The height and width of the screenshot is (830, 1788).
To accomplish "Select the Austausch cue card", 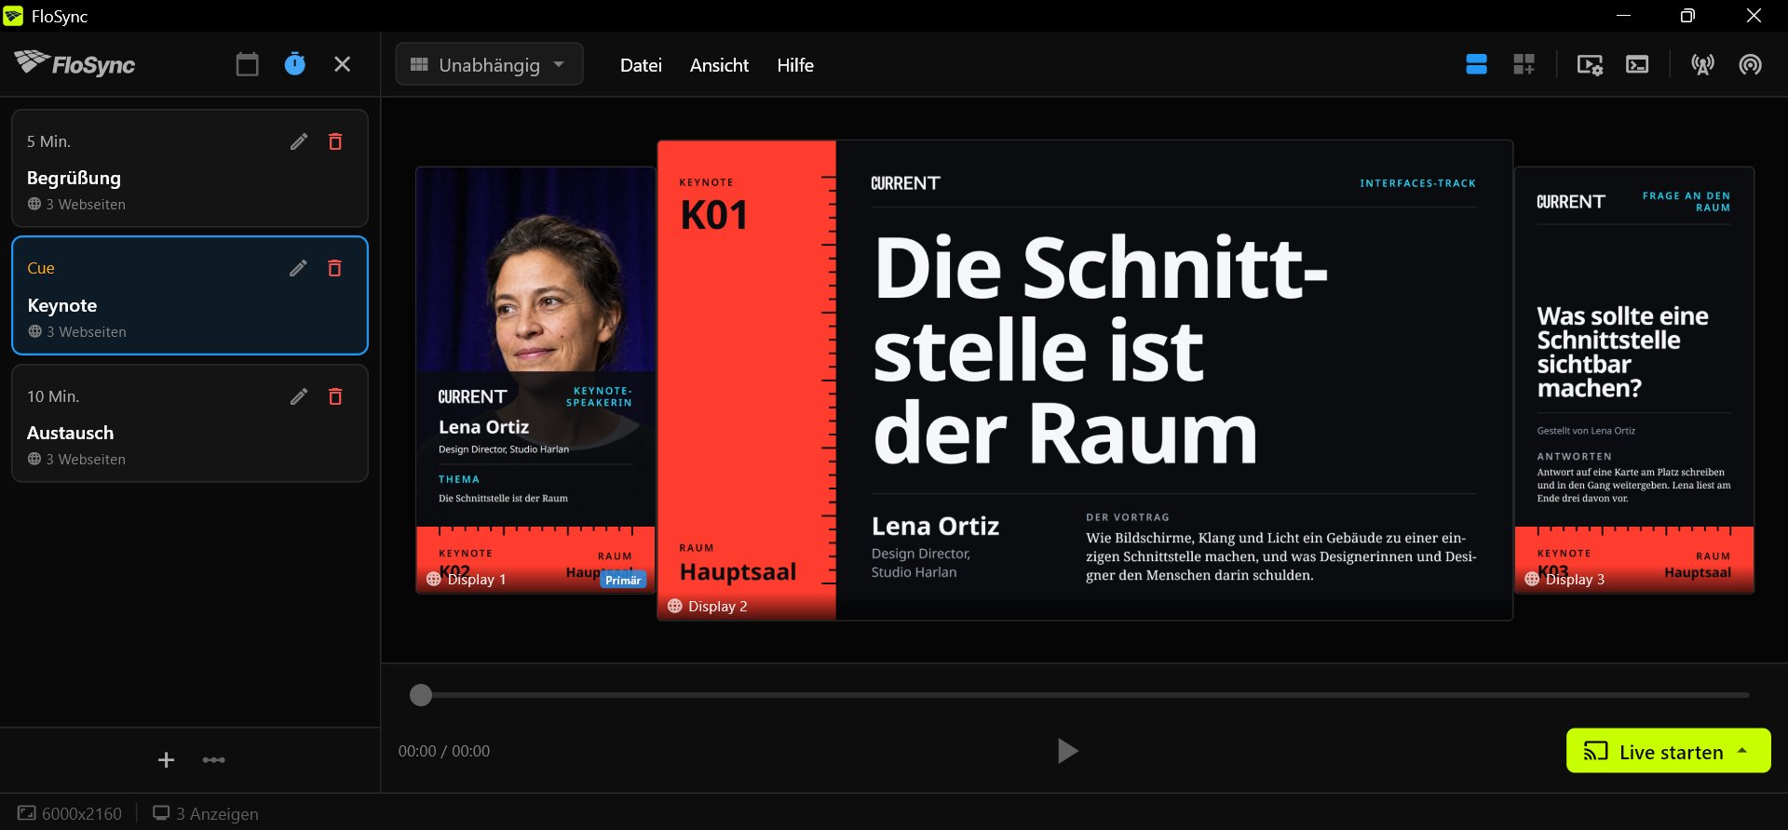I will click(190, 423).
